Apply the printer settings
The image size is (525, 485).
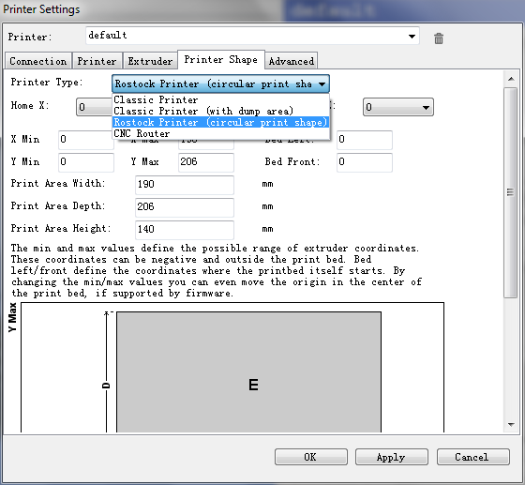pos(392,457)
